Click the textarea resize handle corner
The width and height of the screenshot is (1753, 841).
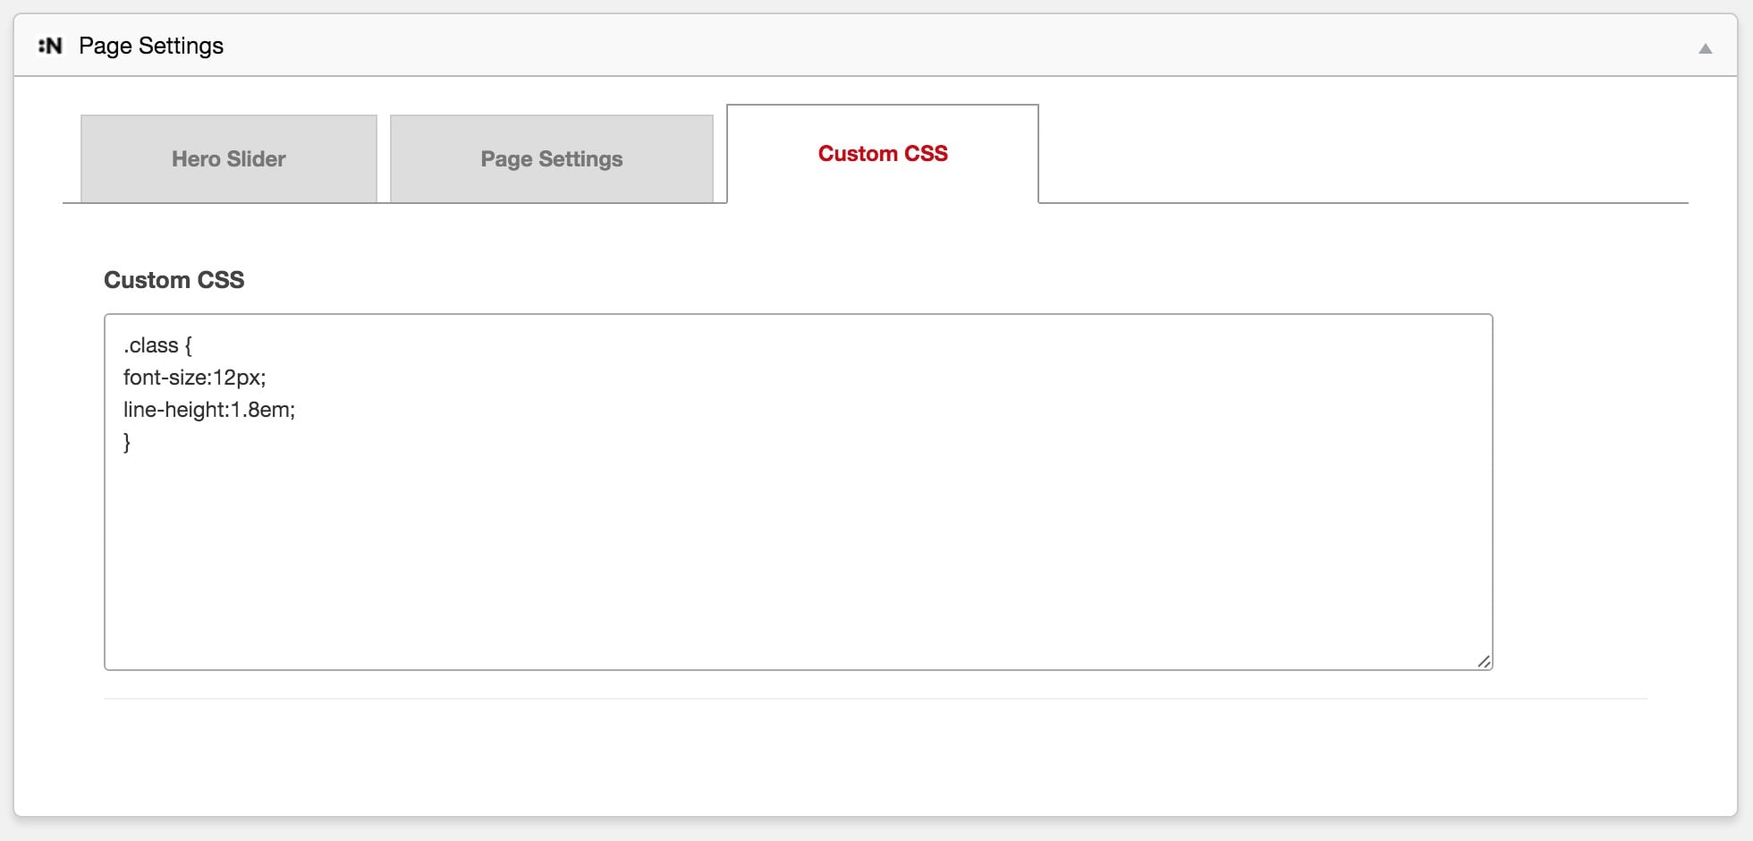click(1484, 661)
